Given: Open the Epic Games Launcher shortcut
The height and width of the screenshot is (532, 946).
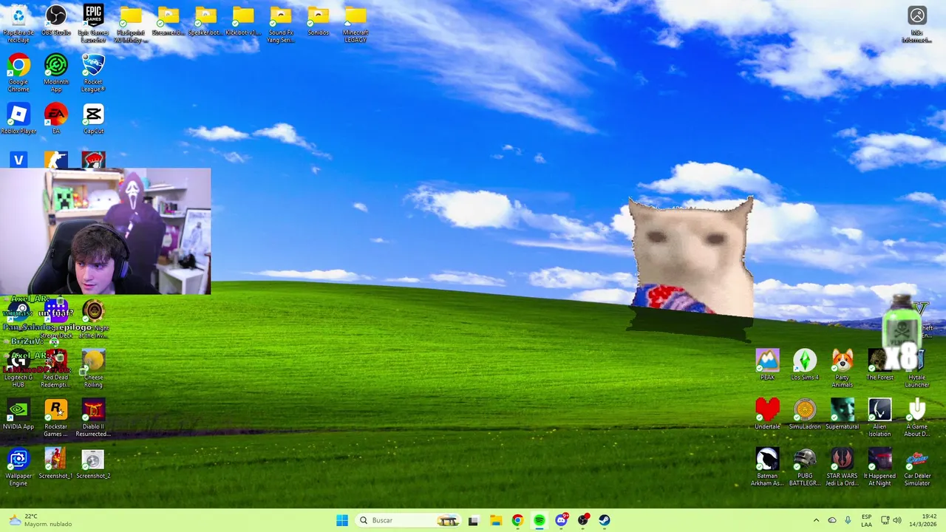Looking at the screenshot, I should 93,24.
